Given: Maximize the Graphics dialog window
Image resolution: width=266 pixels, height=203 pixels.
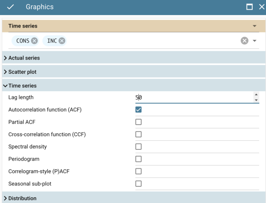Looking at the screenshot, I should tap(249, 7).
